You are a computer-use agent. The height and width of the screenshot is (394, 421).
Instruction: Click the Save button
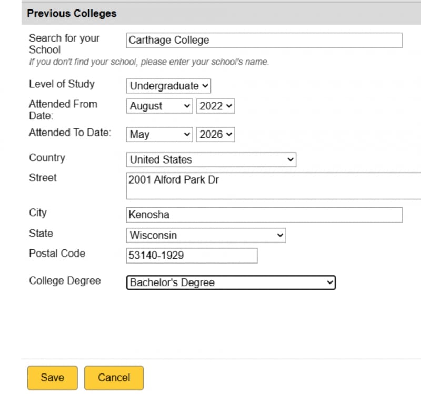52,377
